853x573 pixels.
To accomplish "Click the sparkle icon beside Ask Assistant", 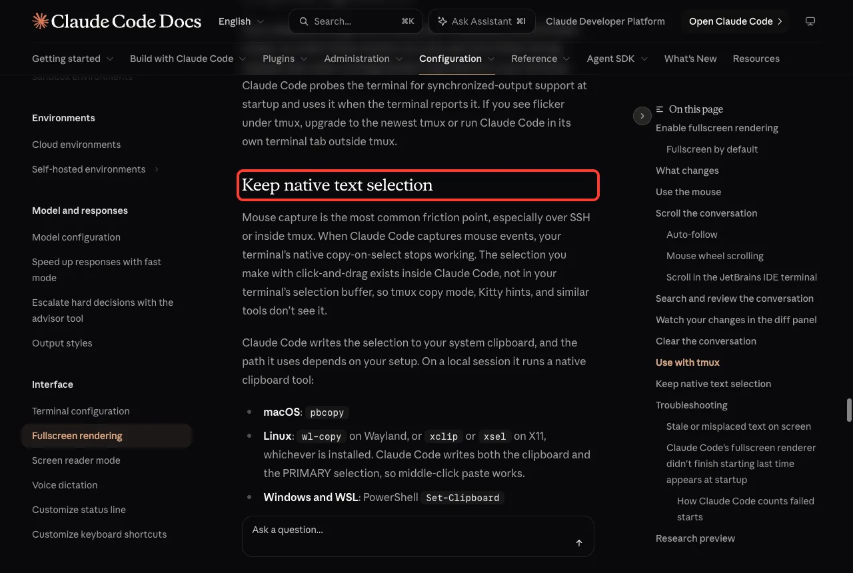I will (x=442, y=21).
